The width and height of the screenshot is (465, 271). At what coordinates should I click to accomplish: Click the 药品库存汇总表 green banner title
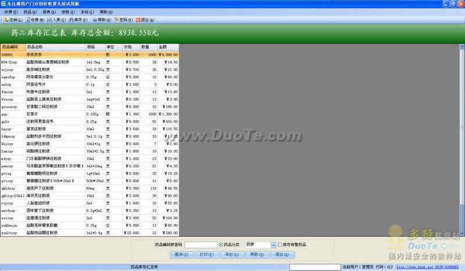click(x=39, y=32)
